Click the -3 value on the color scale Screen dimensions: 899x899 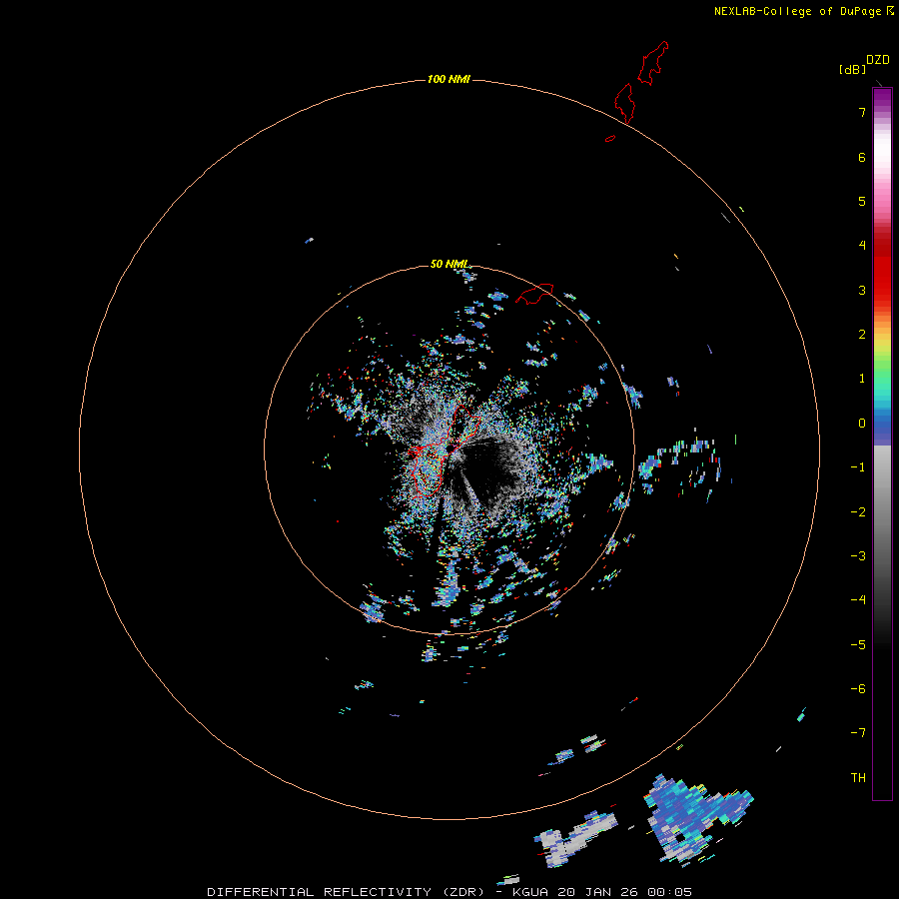point(858,556)
